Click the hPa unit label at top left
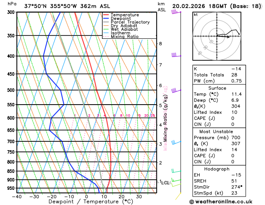This screenshot has height=205, width=265. pos(12,4)
